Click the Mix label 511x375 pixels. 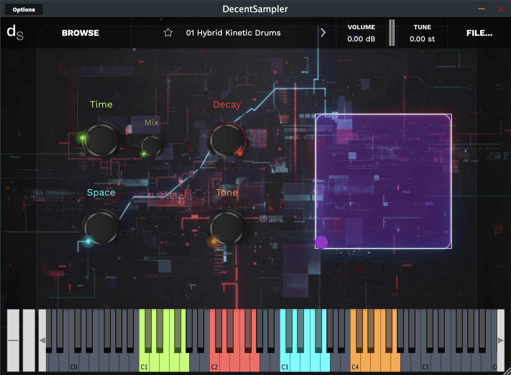coord(151,122)
